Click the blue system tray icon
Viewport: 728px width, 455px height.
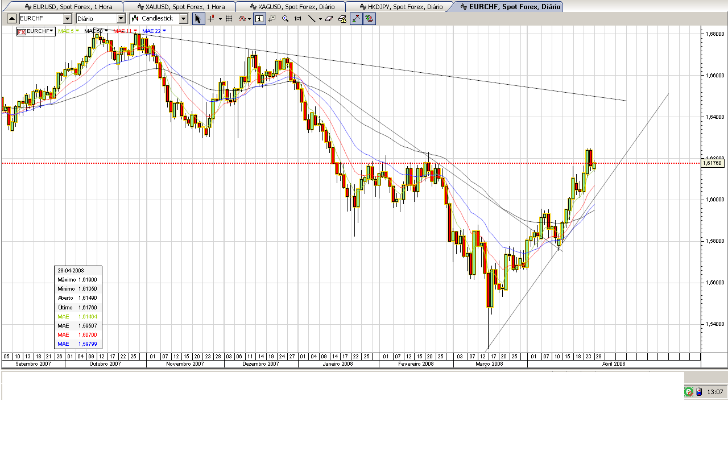click(x=699, y=392)
